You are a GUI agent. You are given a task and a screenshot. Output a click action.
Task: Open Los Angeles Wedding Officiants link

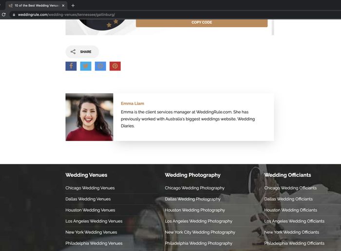(x=294, y=221)
